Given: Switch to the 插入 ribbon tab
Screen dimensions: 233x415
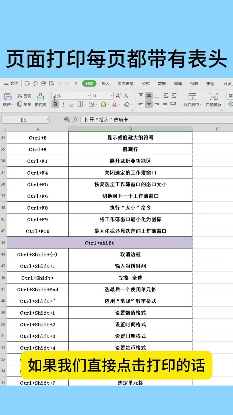Looking at the screenshot, I should coord(105,83).
